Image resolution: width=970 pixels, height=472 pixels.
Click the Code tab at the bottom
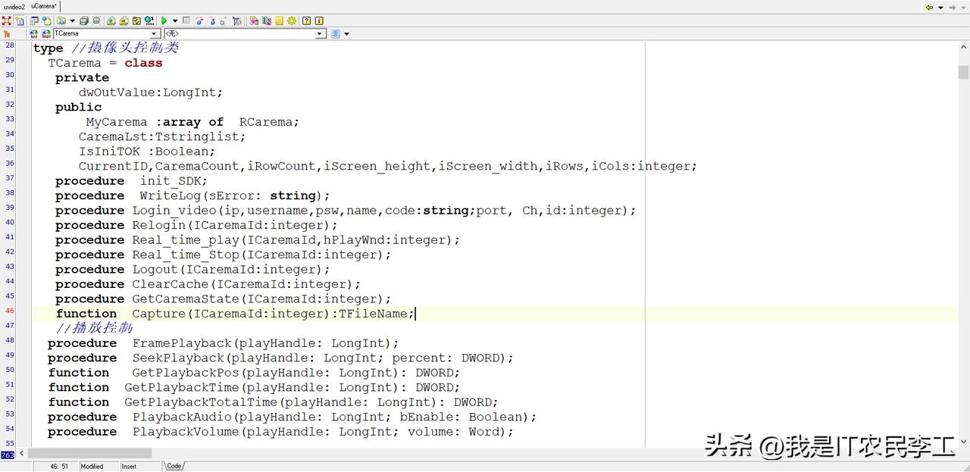pos(174,466)
